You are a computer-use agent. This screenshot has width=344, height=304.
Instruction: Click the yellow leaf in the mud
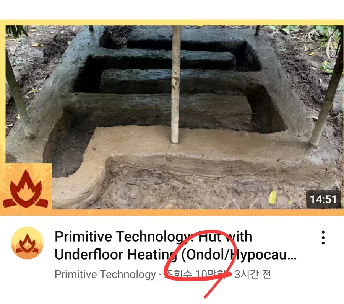point(273,198)
